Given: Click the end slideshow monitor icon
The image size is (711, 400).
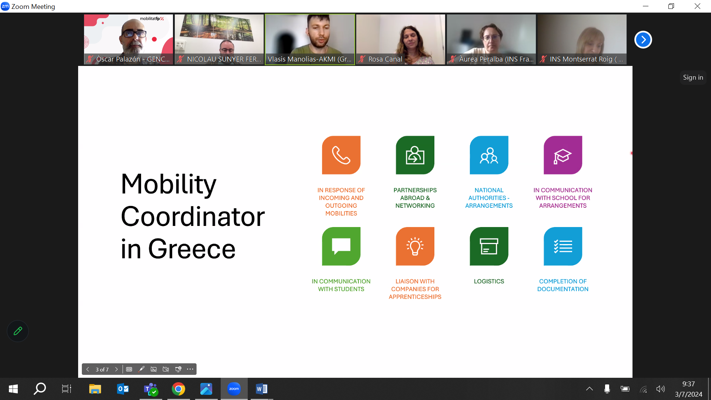Looking at the screenshot, I should click(178, 369).
